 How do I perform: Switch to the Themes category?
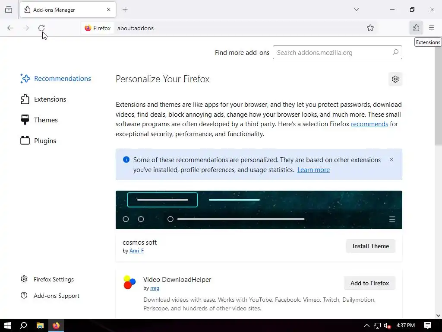tap(39, 120)
